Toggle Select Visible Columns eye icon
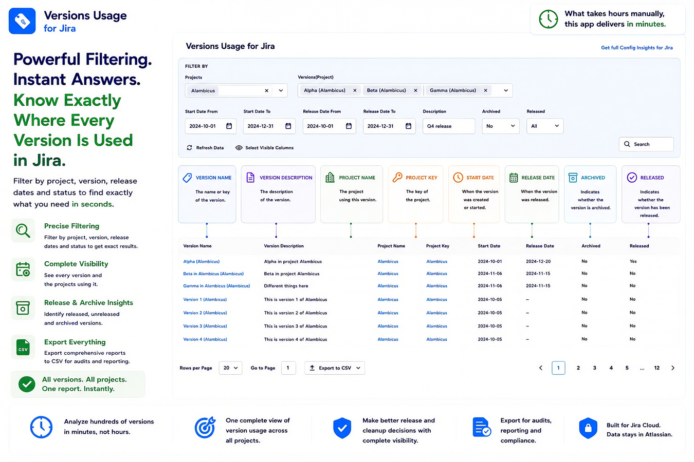This screenshot has height=462, width=694. click(x=239, y=148)
